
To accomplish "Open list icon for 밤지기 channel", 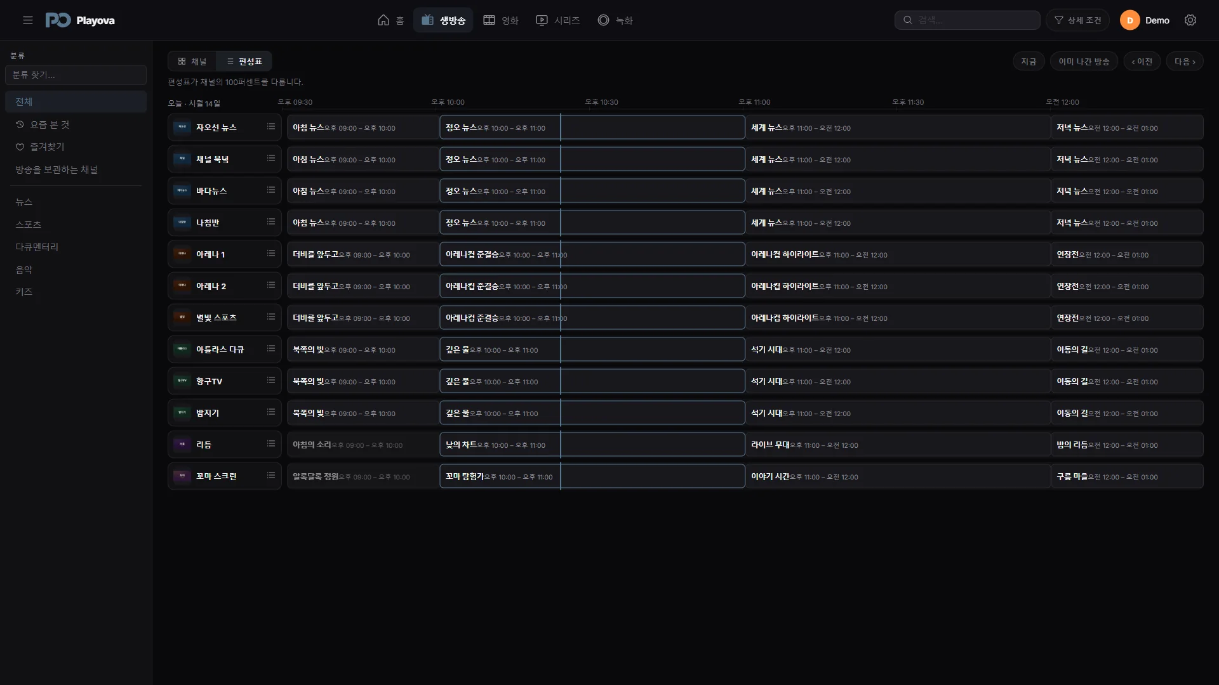I will pos(271,412).
